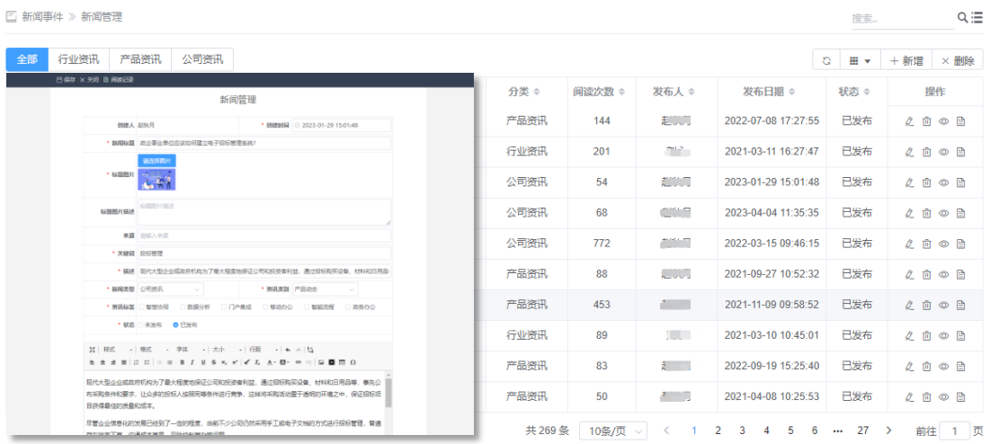Click the 前往 page number input field
990x444 pixels.
954,431
